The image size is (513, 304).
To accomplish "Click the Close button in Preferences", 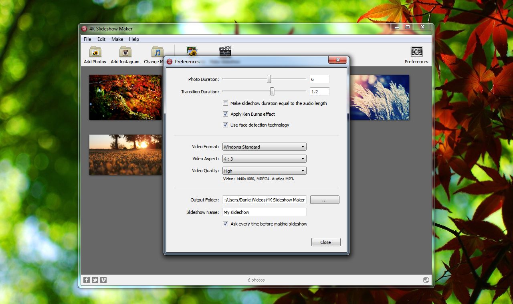I will (x=326, y=242).
